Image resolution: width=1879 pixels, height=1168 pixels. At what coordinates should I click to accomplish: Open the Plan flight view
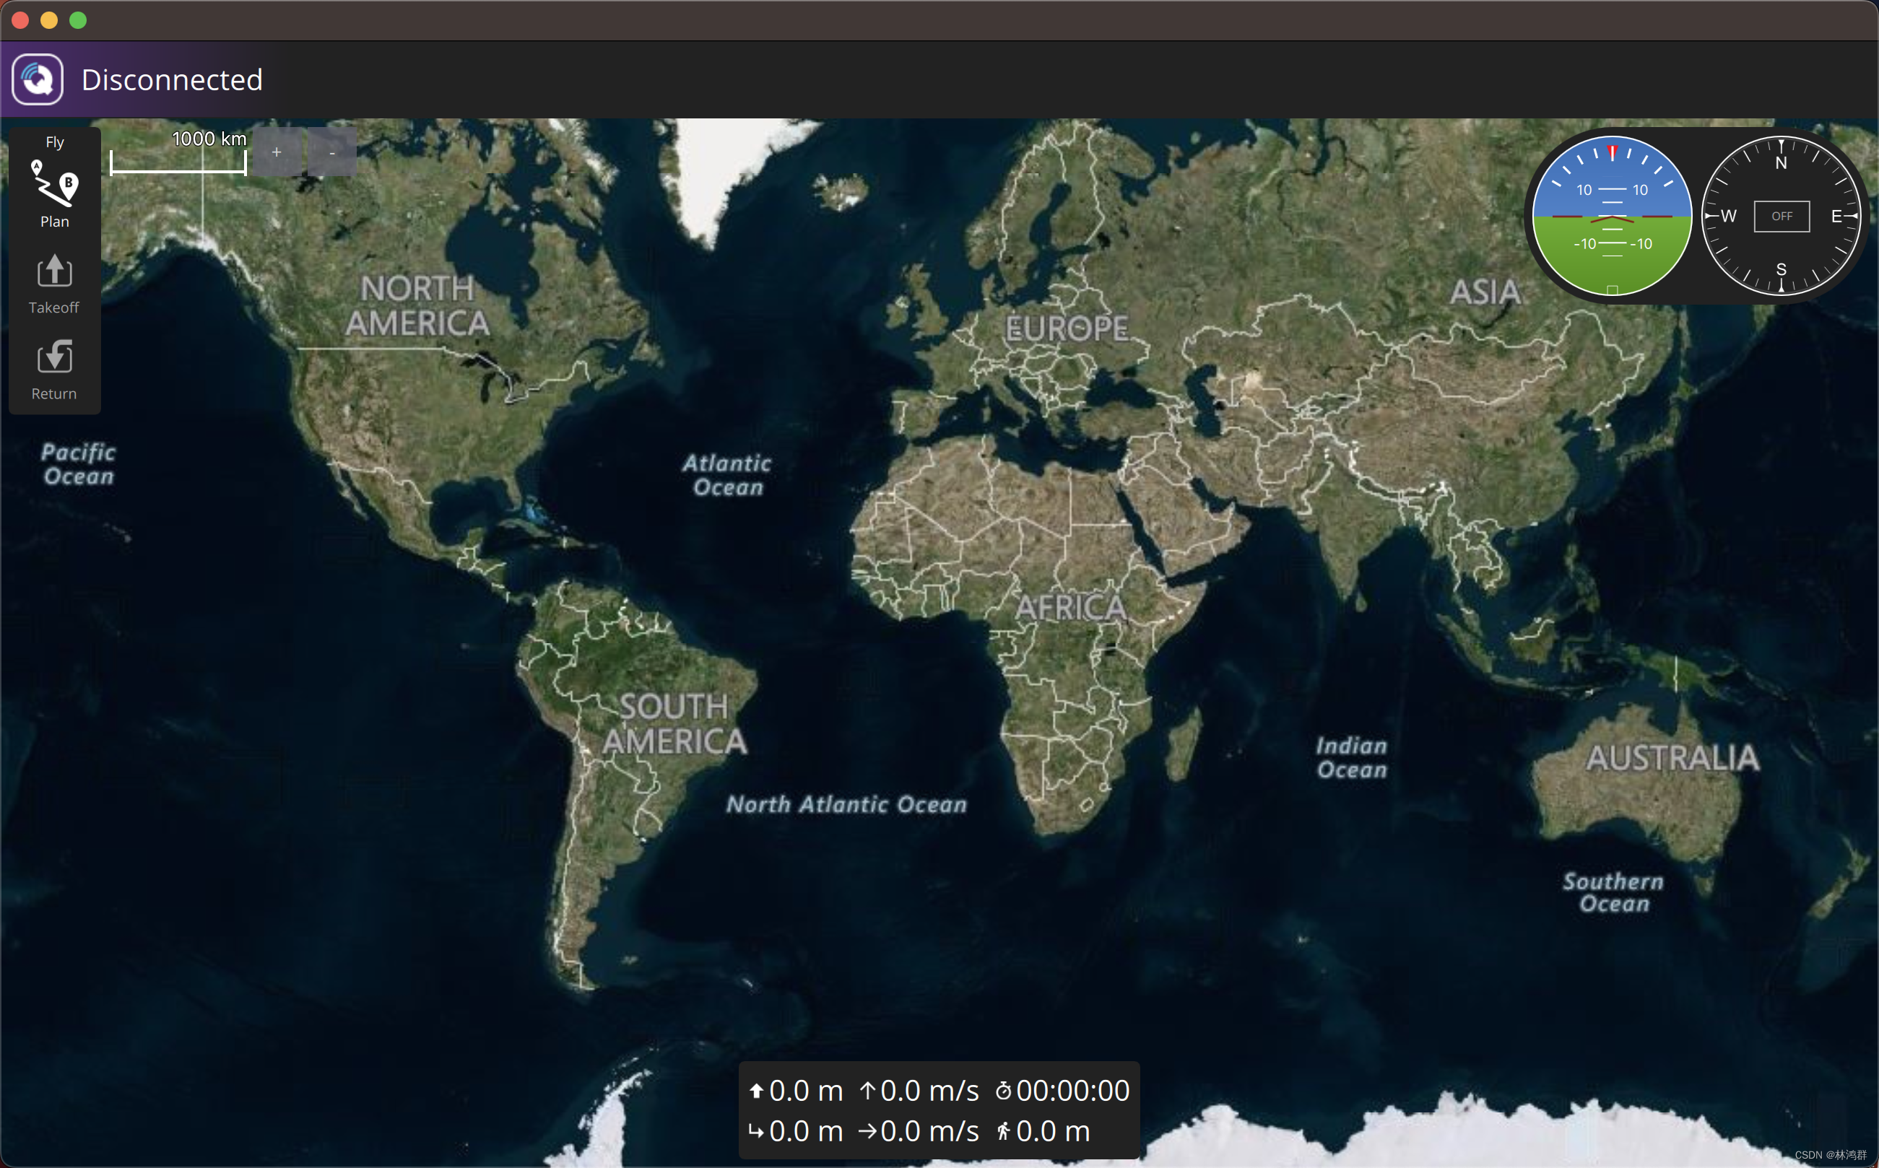(54, 193)
